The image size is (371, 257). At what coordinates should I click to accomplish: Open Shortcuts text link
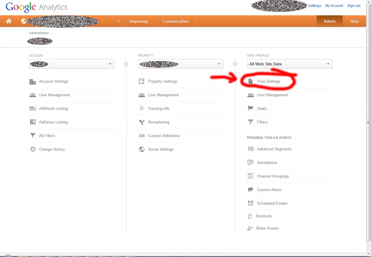[264, 216]
